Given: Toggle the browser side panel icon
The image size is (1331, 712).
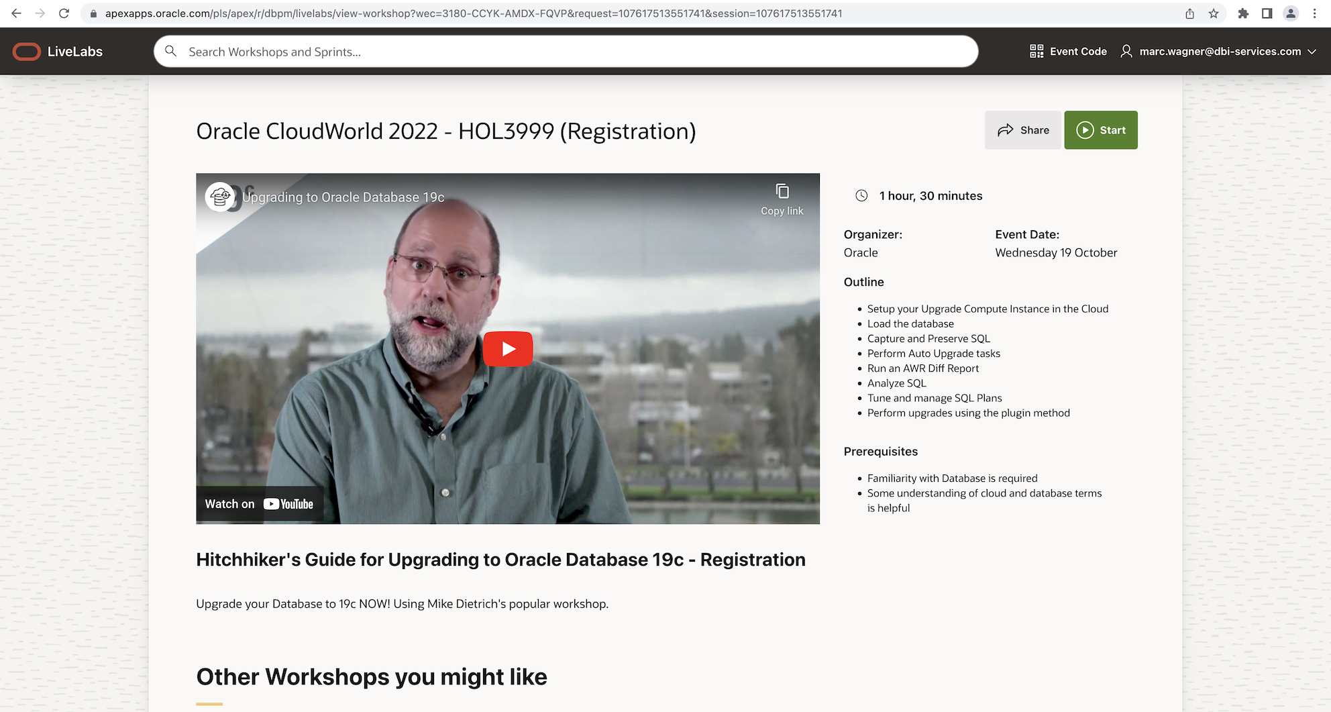Looking at the screenshot, I should (1267, 13).
